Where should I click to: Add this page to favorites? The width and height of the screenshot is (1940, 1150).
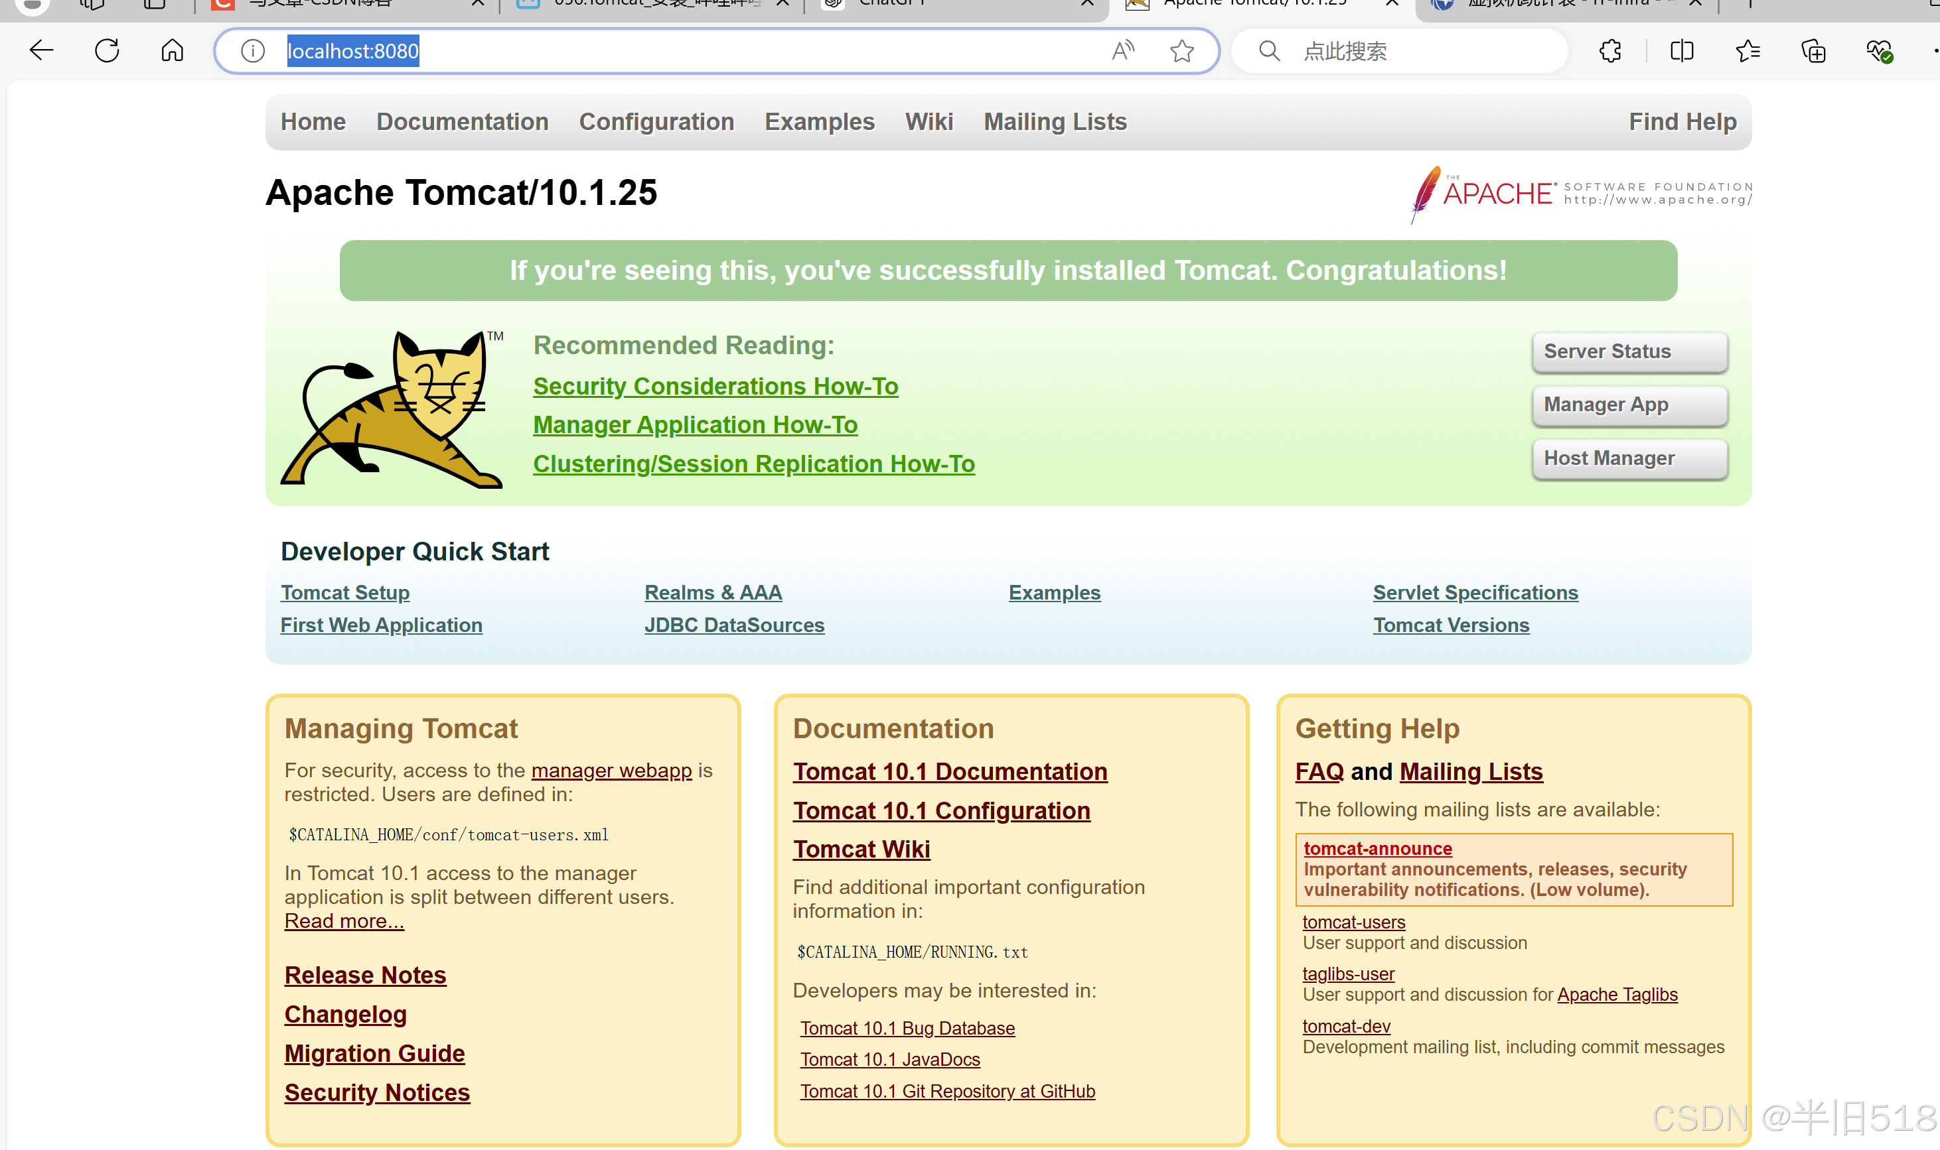(1181, 51)
